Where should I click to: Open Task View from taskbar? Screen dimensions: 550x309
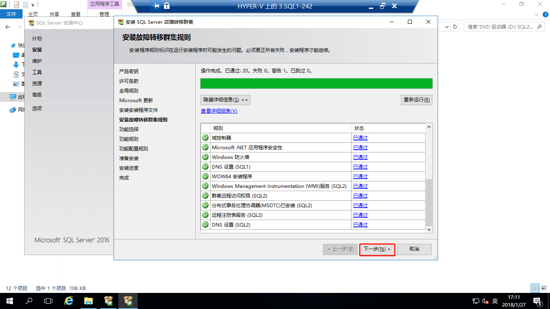(48, 301)
